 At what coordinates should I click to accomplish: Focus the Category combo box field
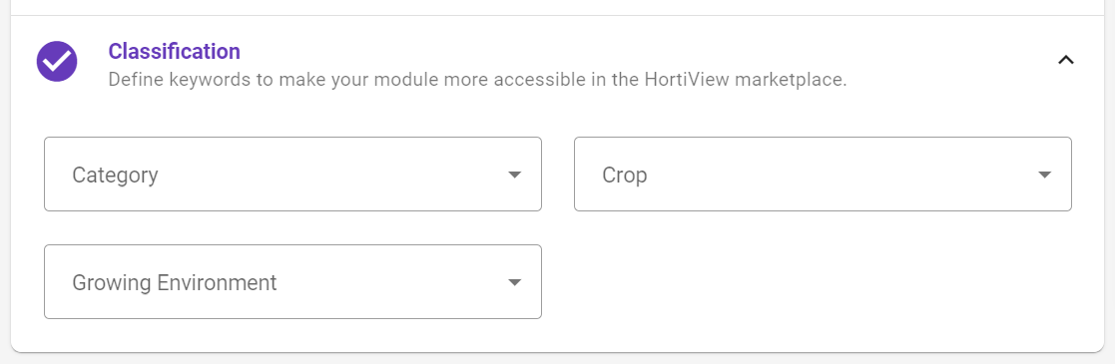[292, 175]
